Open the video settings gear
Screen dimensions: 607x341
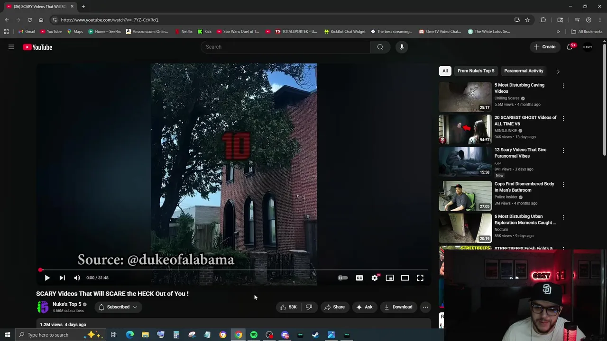point(375,278)
